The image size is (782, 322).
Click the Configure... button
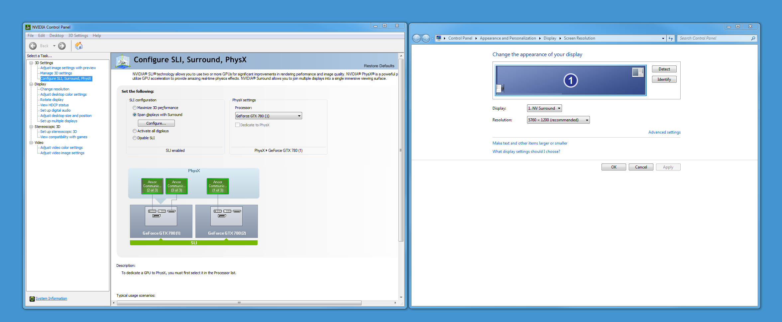(x=156, y=123)
